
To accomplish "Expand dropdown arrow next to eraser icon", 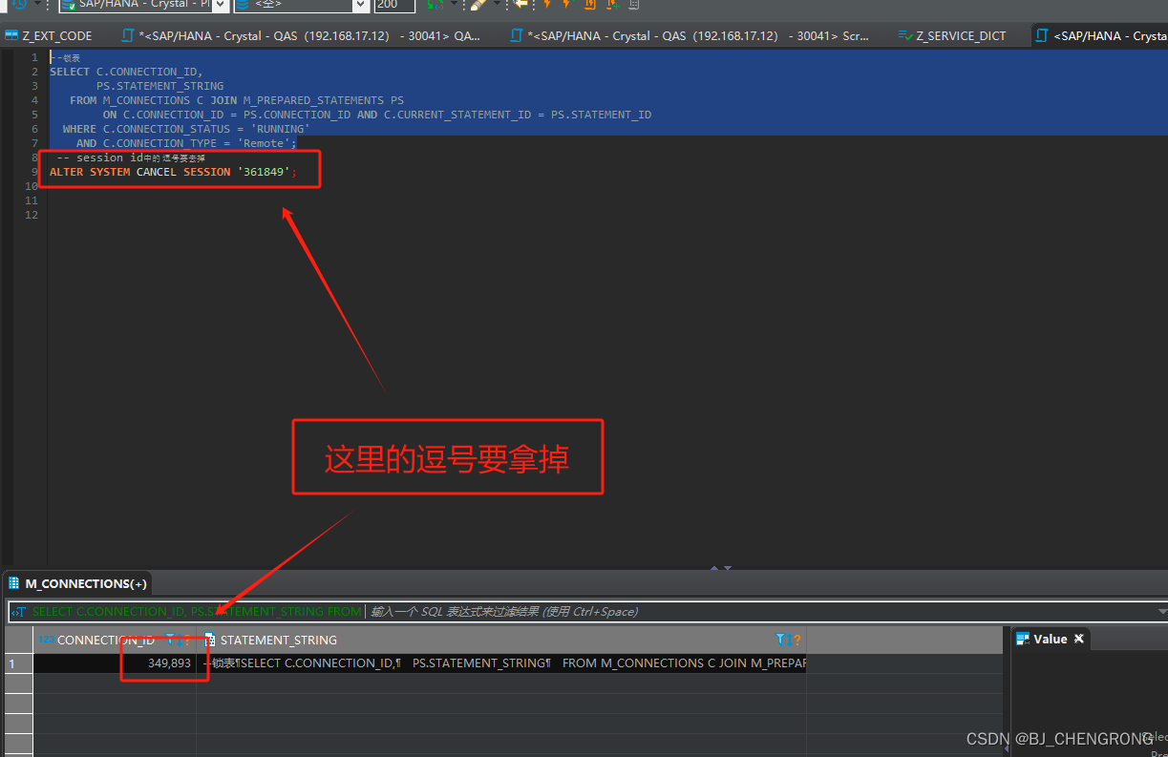I will [497, 4].
